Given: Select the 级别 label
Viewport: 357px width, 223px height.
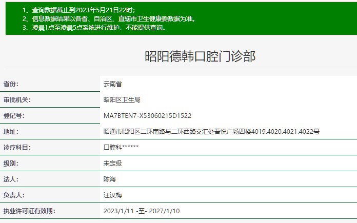Looking at the screenshot, I should click(x=11, y=164).
